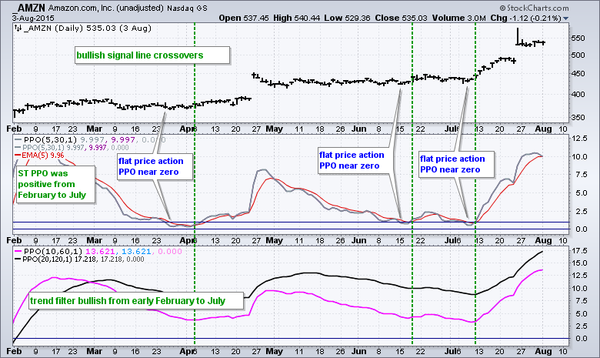This screenshot has width=600, height=358.
Task: Click the 17.5 axis label in the bottom panel
Action: pos(579,251)
